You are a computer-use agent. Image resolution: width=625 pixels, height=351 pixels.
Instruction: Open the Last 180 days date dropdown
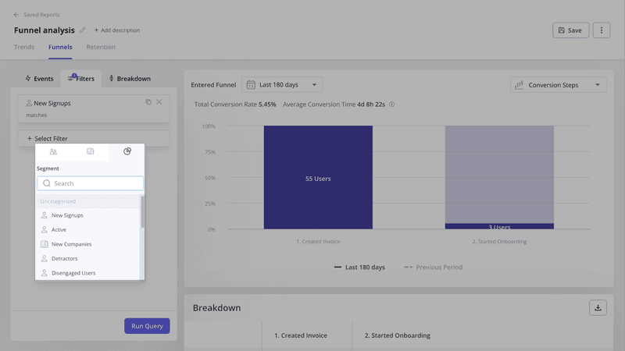[x=281, y=85]
